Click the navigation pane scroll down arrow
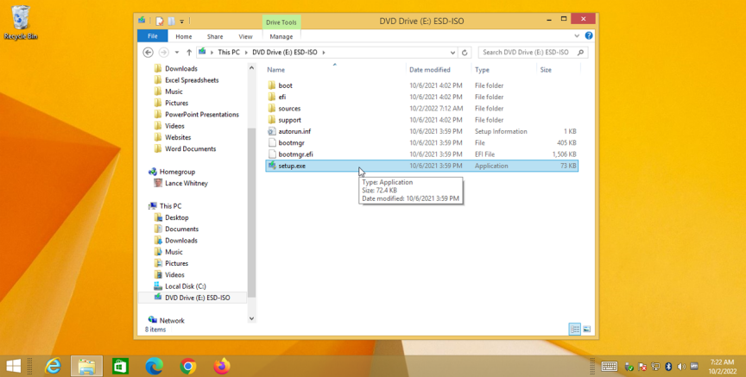Screen dimensions: 746x377 click(x=251, y=318)
